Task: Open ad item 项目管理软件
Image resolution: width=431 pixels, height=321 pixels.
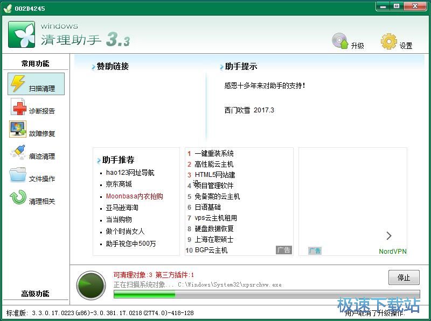Action: 214,186
